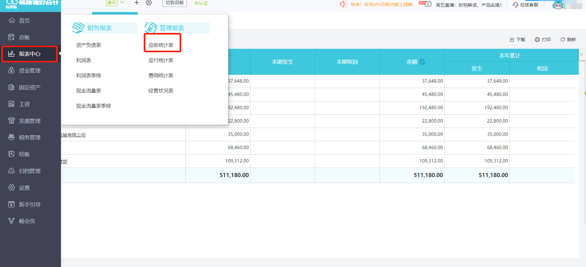The height and width of the screenshot is (267, 586).
Task: Select 经营状况表 under 管理报表
Action: [161, 91]
